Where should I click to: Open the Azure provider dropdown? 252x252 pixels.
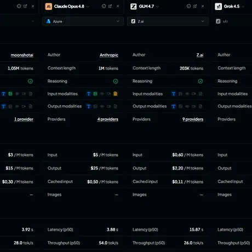[x=83, y=21]
